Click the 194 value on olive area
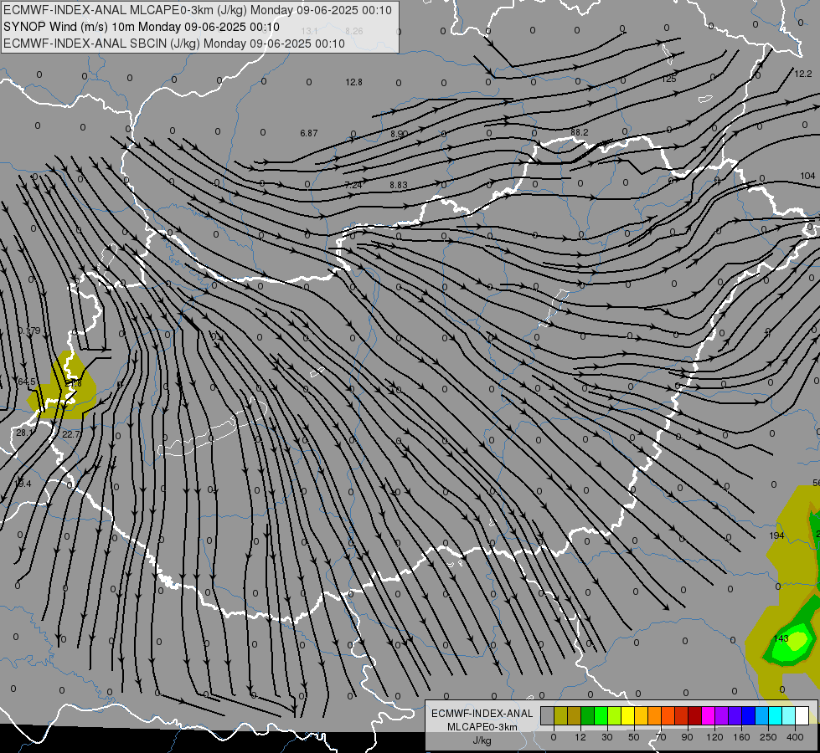The height and width of the screenshot is (753, 820). [777, 535]
